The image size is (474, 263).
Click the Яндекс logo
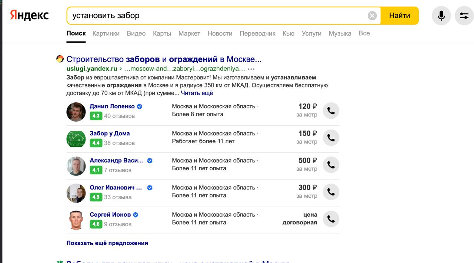(x=29, y=15)
